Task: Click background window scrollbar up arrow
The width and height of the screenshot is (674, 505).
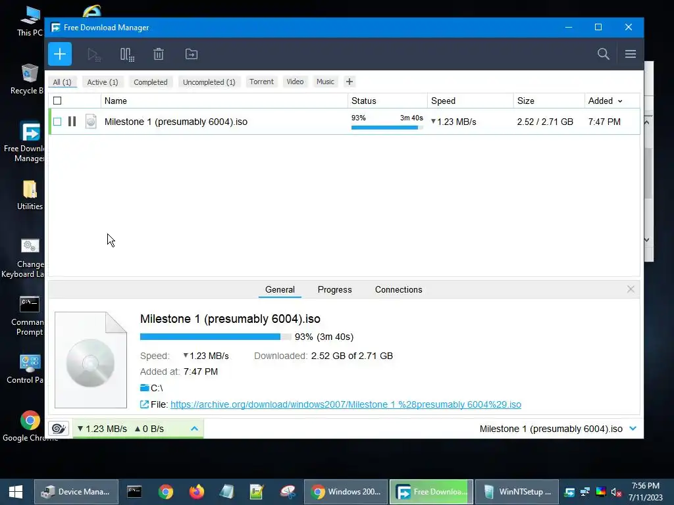Action: 648,122
